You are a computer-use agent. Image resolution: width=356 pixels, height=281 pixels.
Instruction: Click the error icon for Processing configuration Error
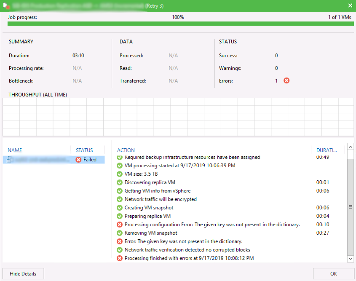120,225
